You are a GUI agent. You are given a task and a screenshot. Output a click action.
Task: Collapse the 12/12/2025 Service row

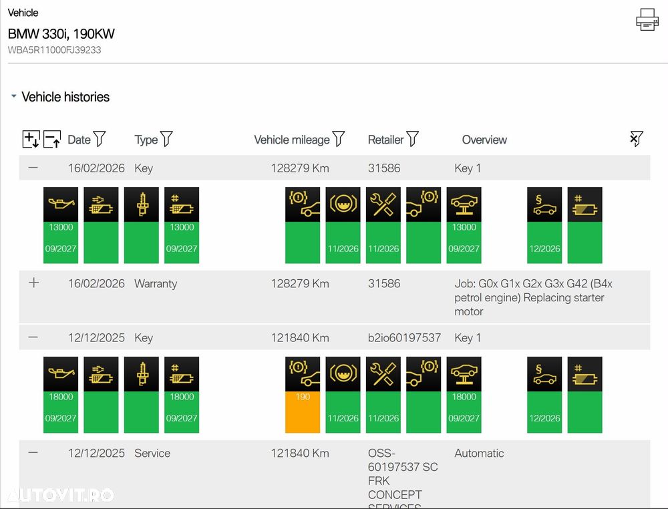tap(33, 453)
